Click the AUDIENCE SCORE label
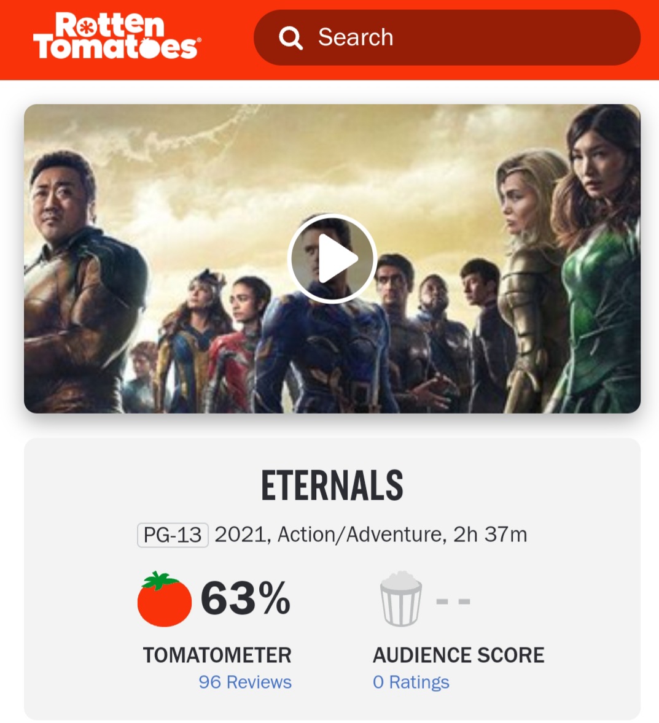The width and height of the screenshot is (659, 723). point(459,655)
